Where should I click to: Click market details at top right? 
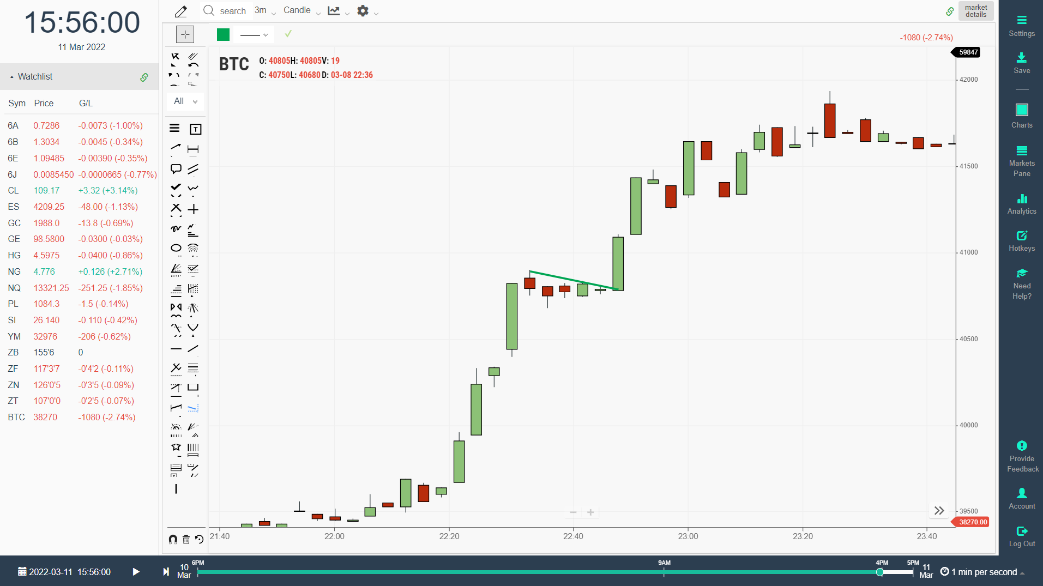click(x=975, y=10)
